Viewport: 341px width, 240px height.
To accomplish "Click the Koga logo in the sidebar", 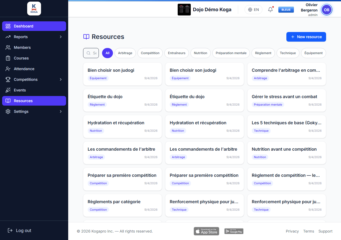I will click(x=34, y=9).
